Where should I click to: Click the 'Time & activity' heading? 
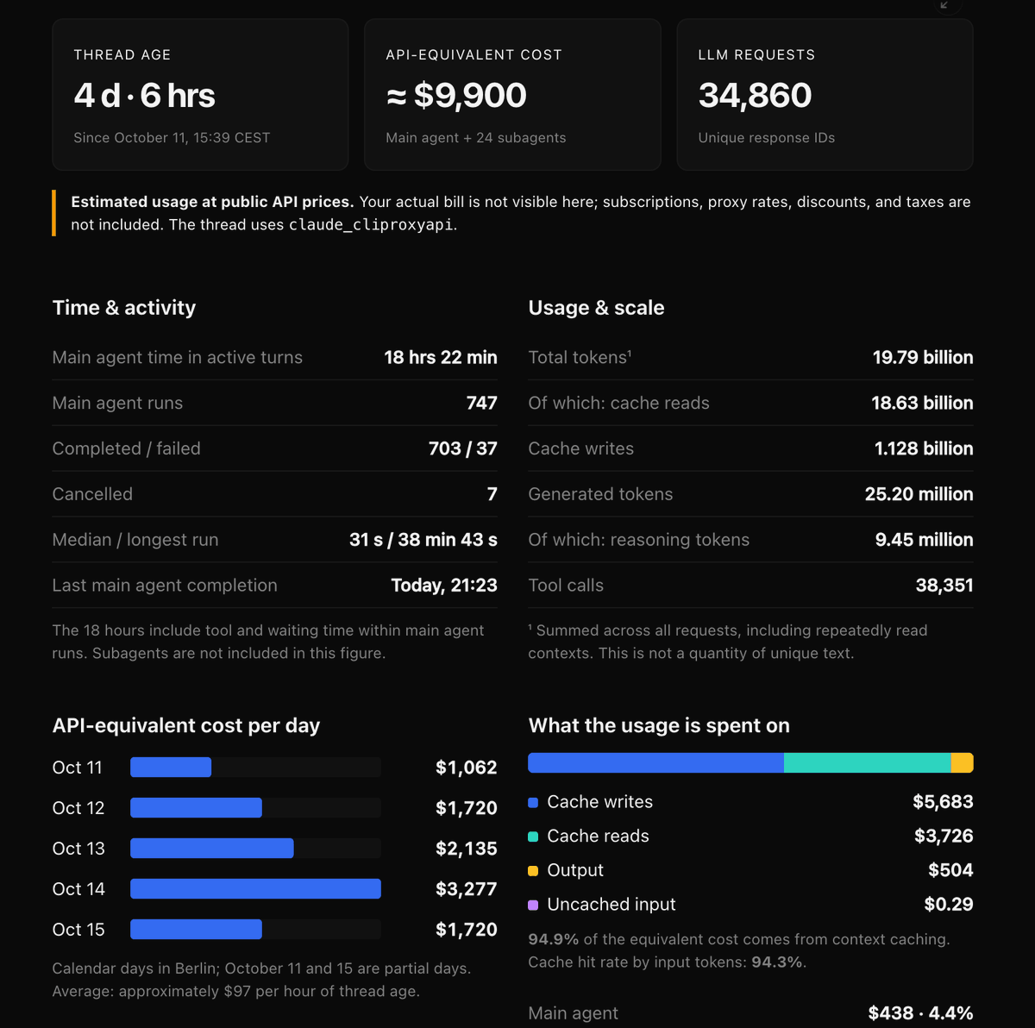124,308
